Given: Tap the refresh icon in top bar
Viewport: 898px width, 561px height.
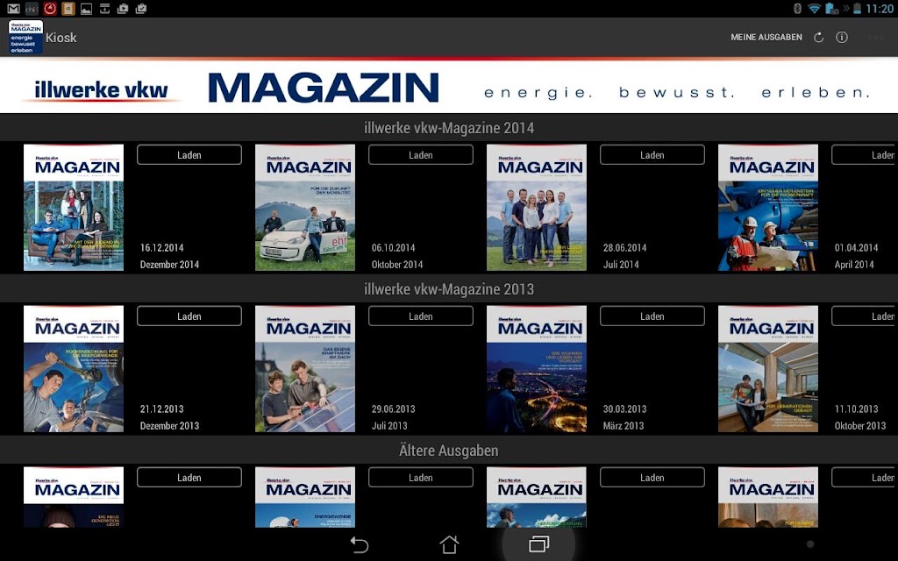Looking at the screenshot, I should tap(819, 37).
